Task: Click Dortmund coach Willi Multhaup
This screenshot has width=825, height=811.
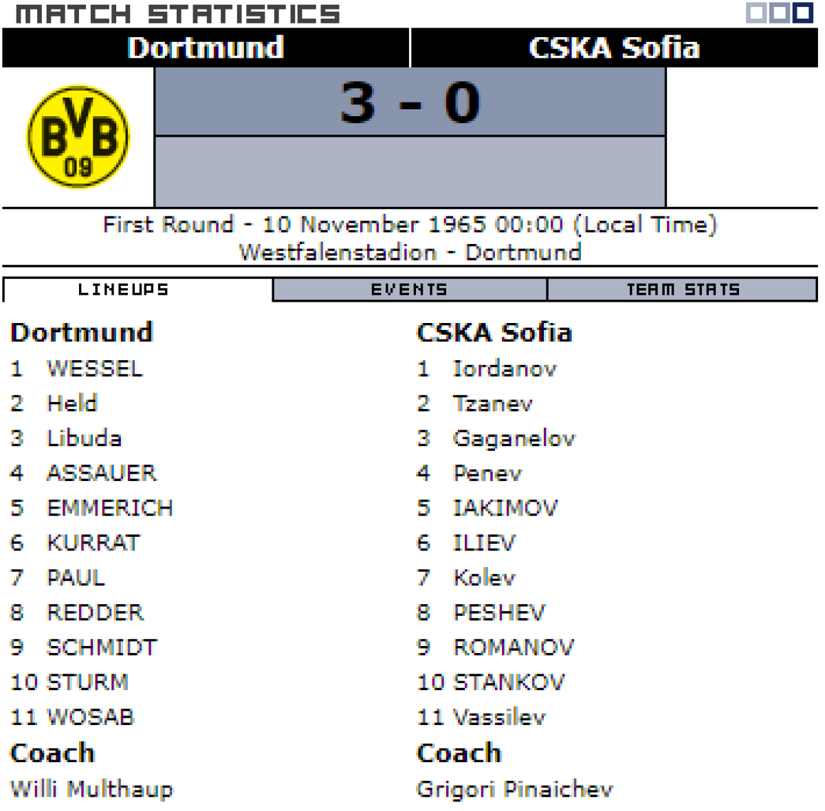Action: point(92,789)
